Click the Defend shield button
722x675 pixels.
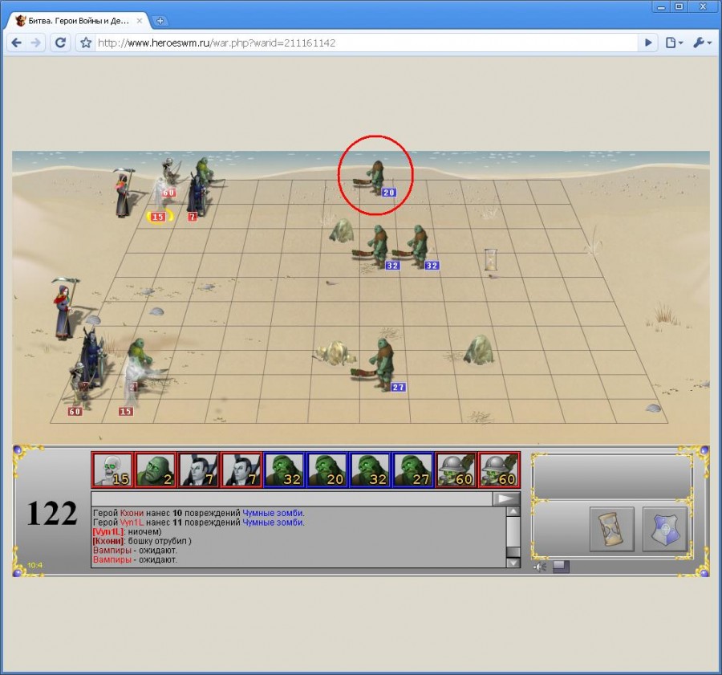[x=664, y=529]
